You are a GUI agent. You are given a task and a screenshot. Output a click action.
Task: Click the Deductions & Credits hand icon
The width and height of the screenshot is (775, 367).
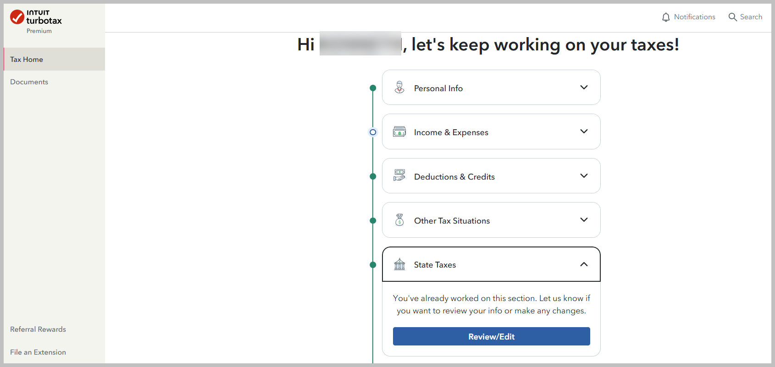pyautogui.click(x=399, y=176)
